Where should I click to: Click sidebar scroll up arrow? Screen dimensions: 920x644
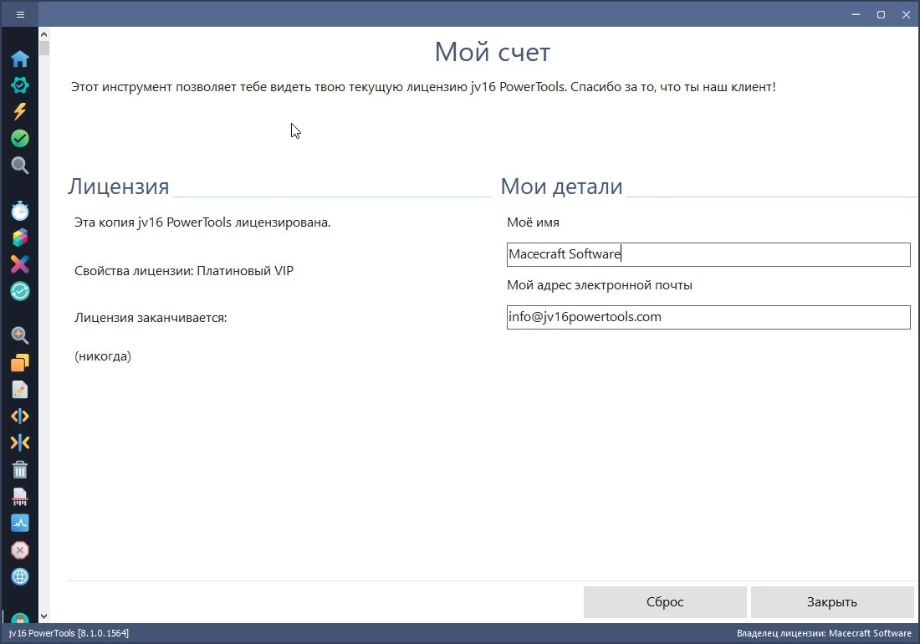tap(44, 34)
